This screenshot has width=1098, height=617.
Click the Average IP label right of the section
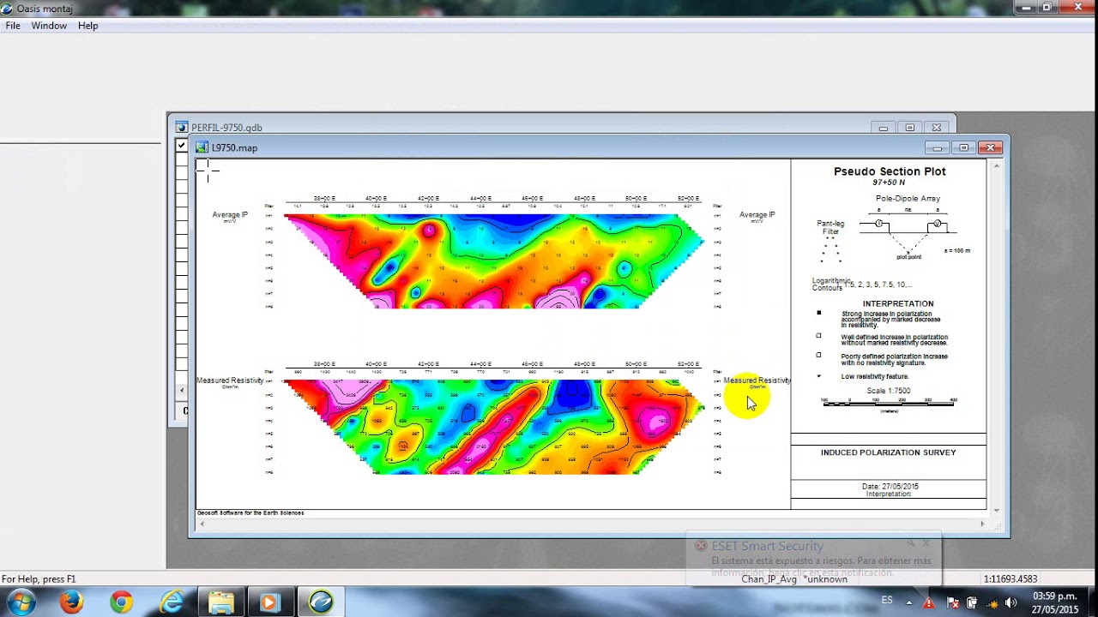(x=757, y=215)
